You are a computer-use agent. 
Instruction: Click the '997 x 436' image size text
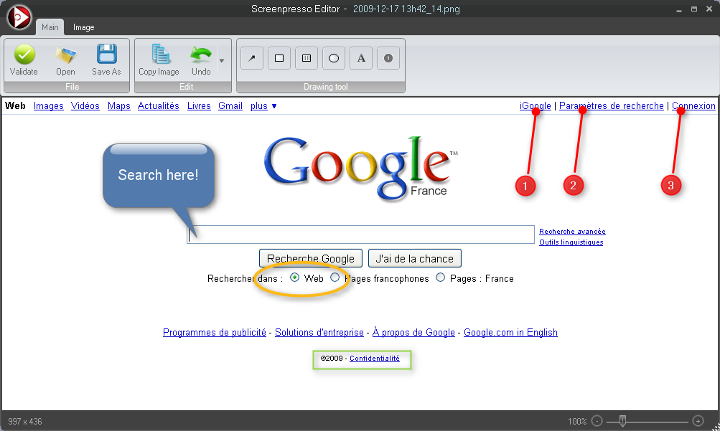click(x=25, y=422)
